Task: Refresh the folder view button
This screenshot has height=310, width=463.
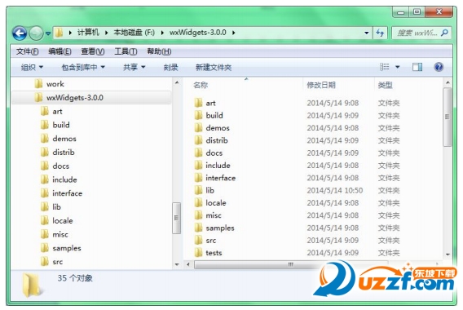Action: pos(381,33)
